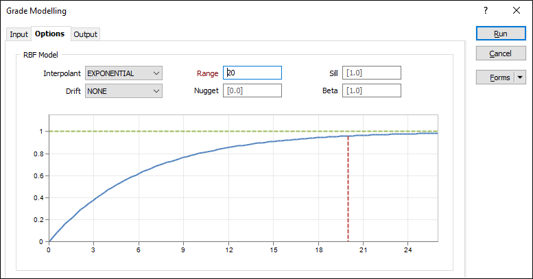Open the Drift NONE dropdown
The height and width of the screenshot is (279, 533).
tap(123, 91)
